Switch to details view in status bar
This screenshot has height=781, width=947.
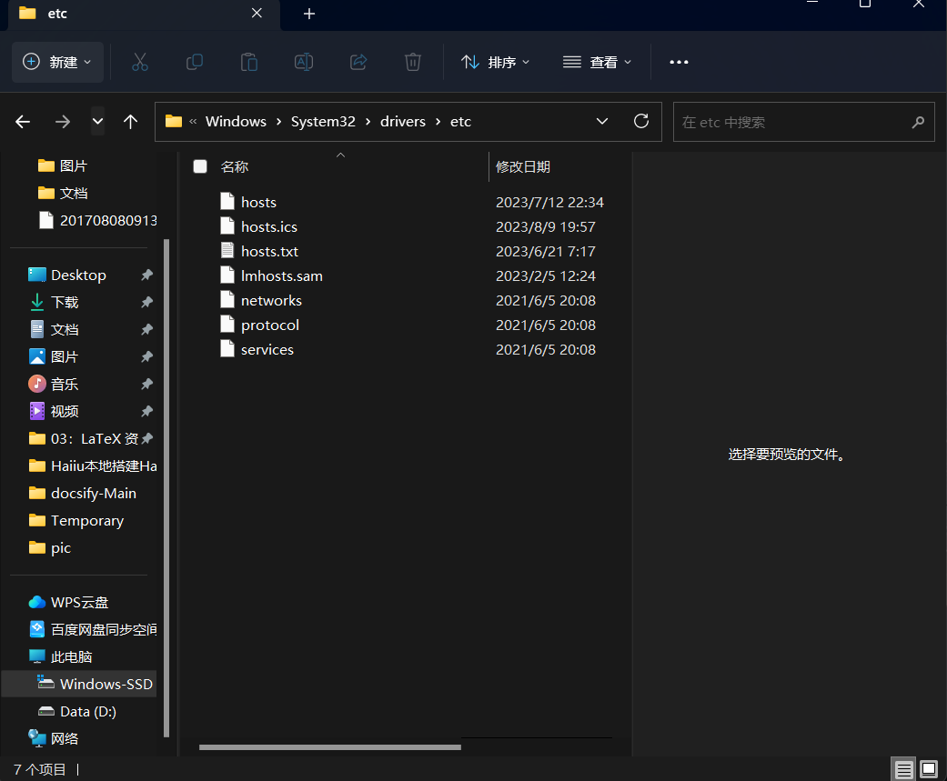tap(903, 770)
